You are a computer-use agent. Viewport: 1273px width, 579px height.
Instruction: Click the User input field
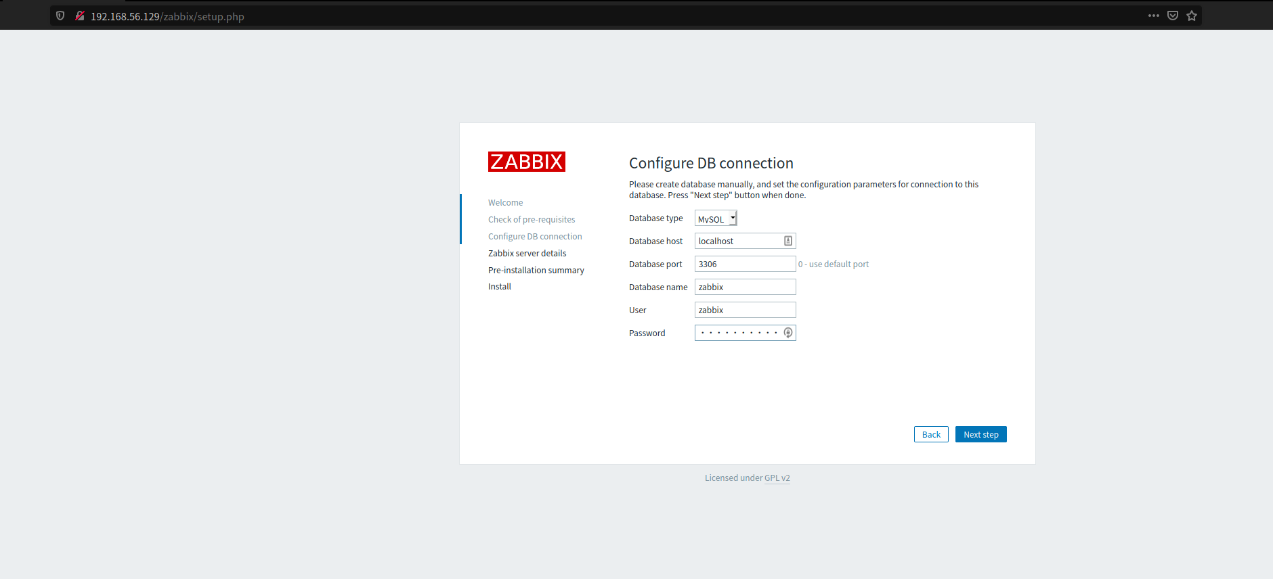pos(745,310)
